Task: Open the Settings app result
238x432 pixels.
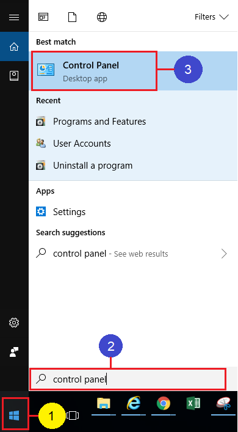Action: 133,212
